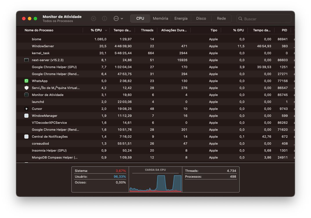311x218 pixels.
Task: Select the kernel_task process
Action: (41, 53)
